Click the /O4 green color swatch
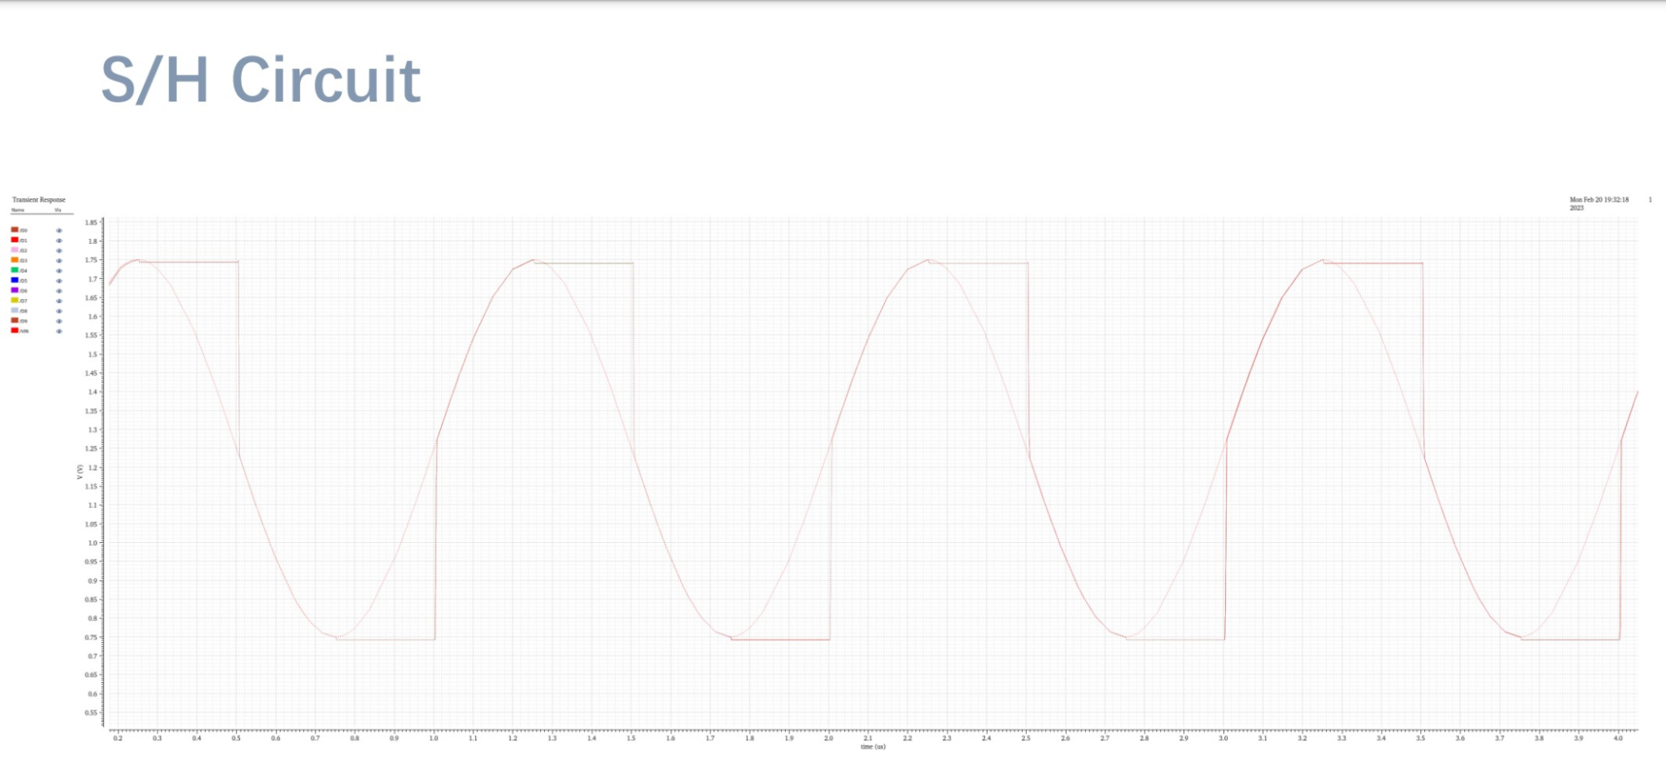 [14, 270]
